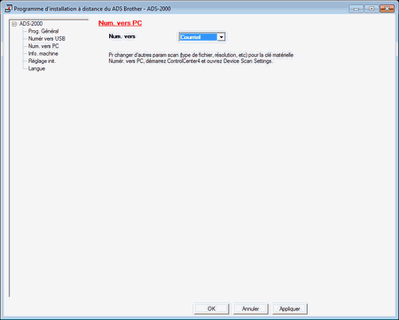Select the ADS-2000 root item
This screenshot has width=399, height=320.
[x=31, y=24]
